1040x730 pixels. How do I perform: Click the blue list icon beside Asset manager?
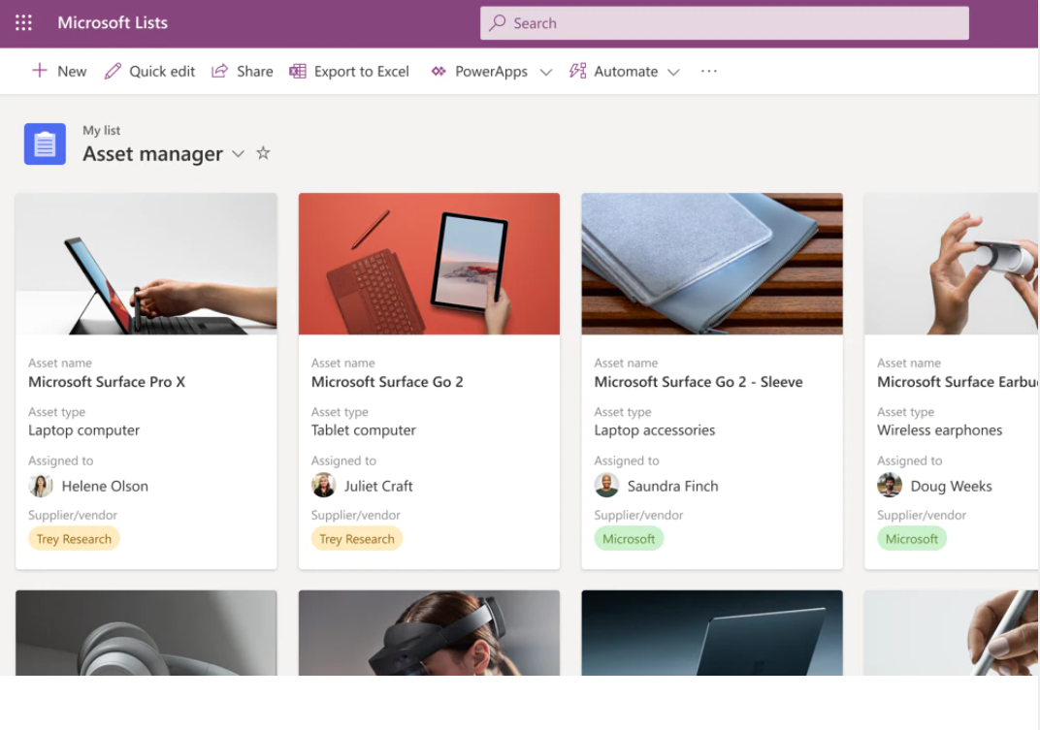point(44,143)
